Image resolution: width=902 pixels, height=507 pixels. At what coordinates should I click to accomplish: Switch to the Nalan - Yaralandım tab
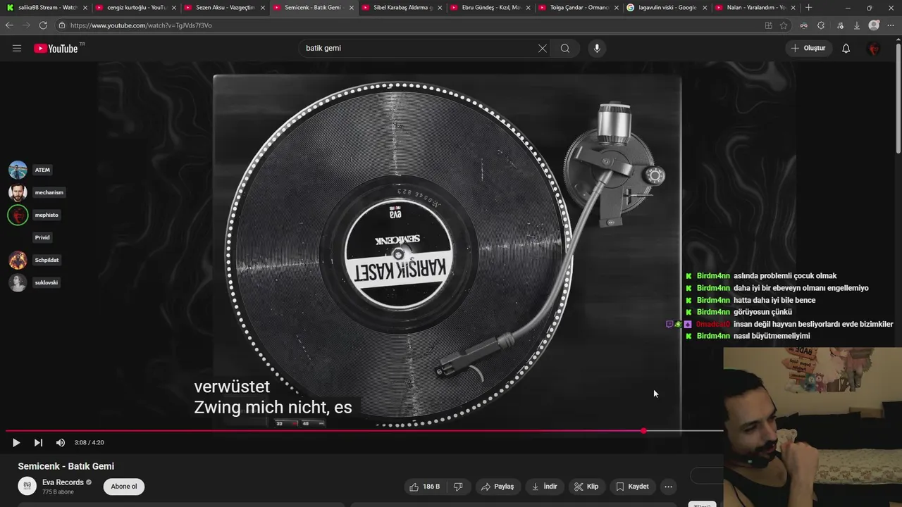[755, 8]
